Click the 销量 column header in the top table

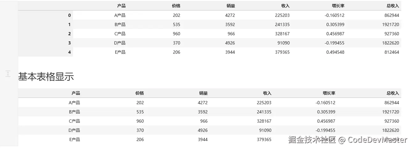pyautogui.click(x=231, y=6)
